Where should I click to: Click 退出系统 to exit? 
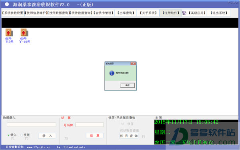click(218, 13)
